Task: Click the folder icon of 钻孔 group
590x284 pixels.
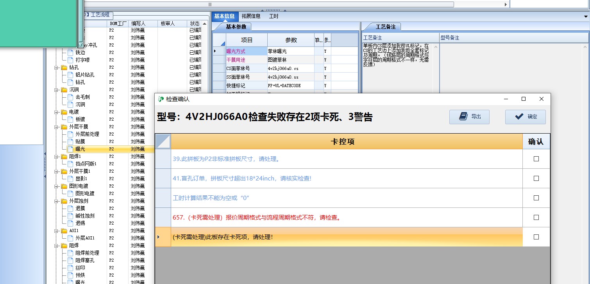Action: [x=64, y=67]
